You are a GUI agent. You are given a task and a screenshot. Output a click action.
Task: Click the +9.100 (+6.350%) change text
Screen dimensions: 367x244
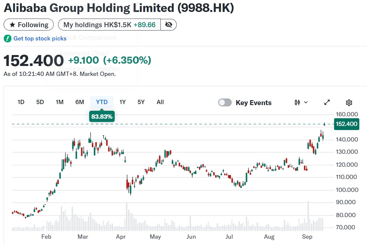pos(109,60)
